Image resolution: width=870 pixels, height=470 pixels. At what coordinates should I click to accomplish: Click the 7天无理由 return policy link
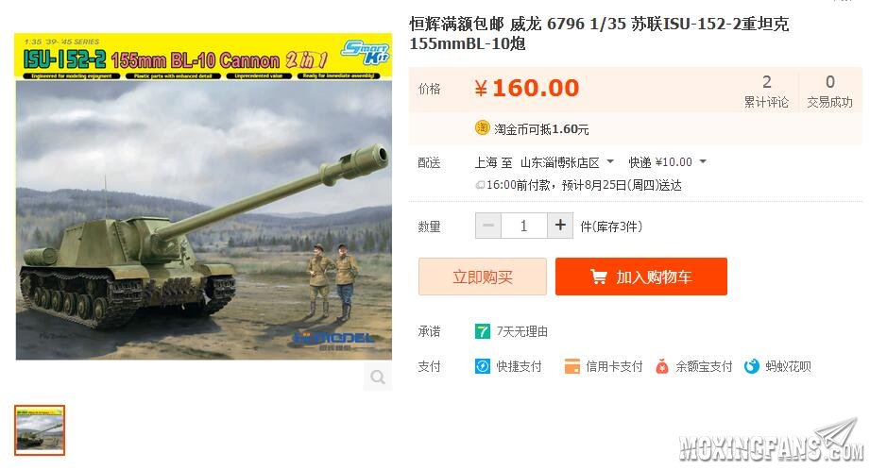pos(521,331)
